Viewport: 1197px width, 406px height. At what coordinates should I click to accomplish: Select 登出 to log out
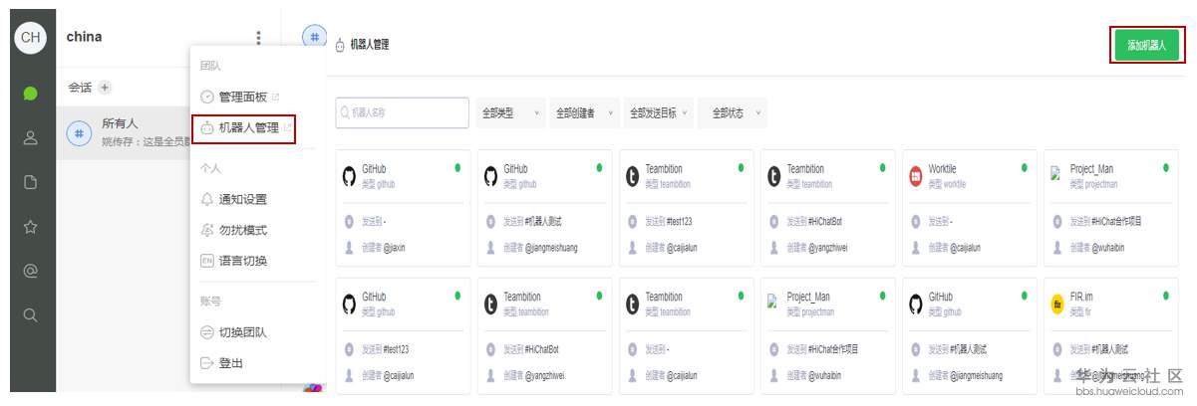230,363
